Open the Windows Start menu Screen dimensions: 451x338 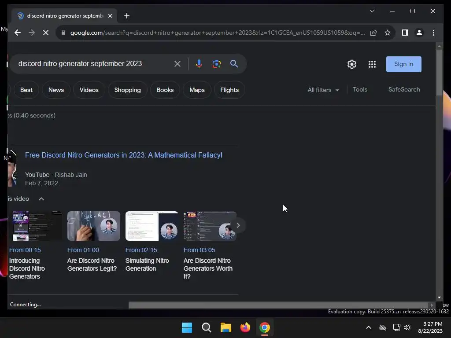click(187, 327)
